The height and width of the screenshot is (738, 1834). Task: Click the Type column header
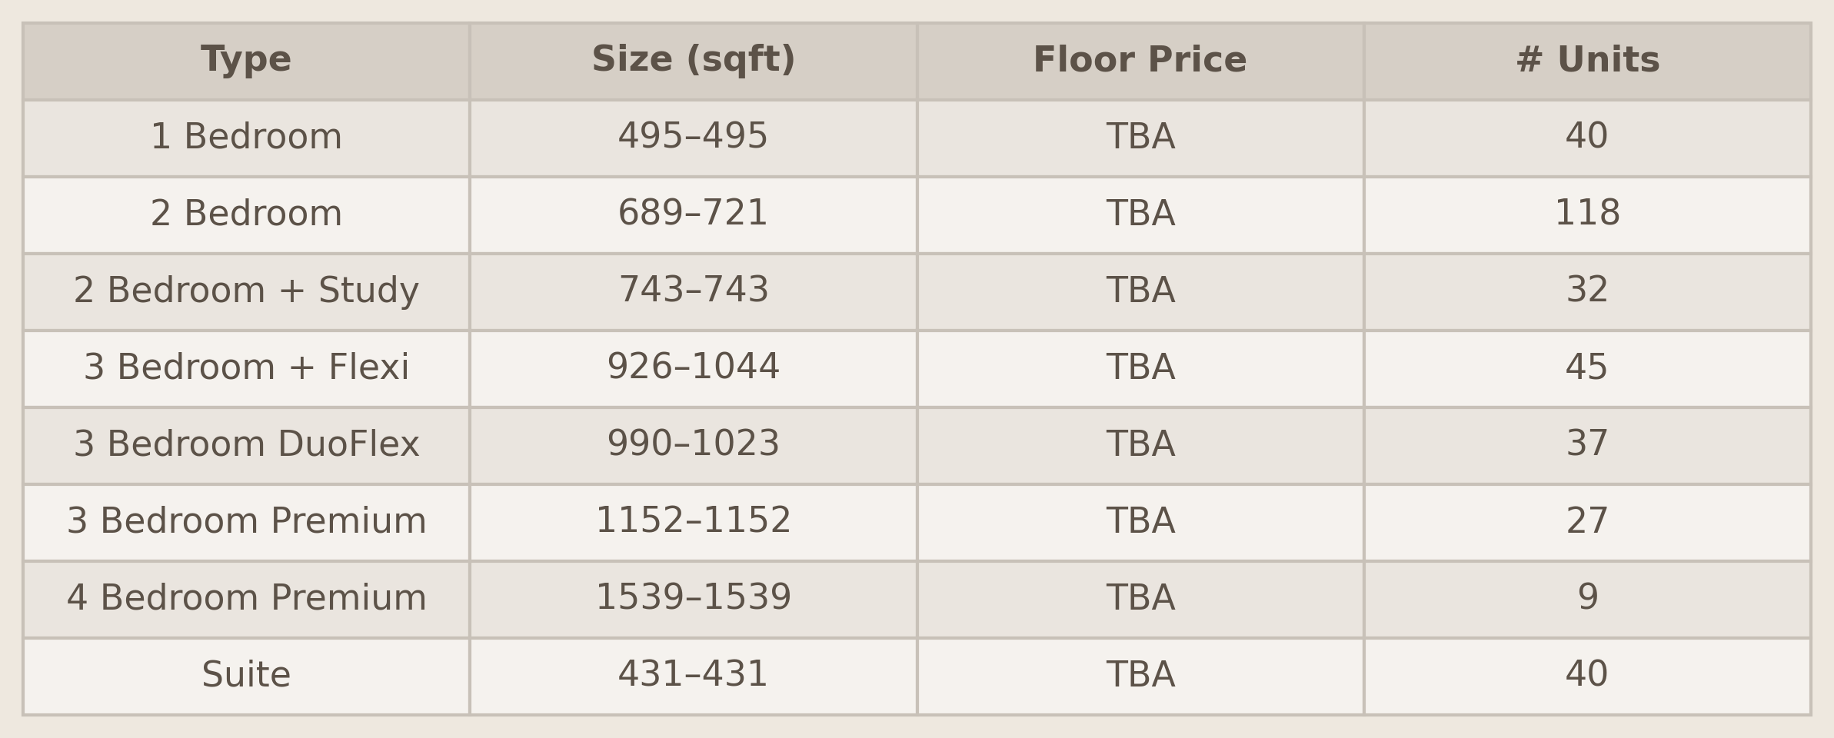246,61
